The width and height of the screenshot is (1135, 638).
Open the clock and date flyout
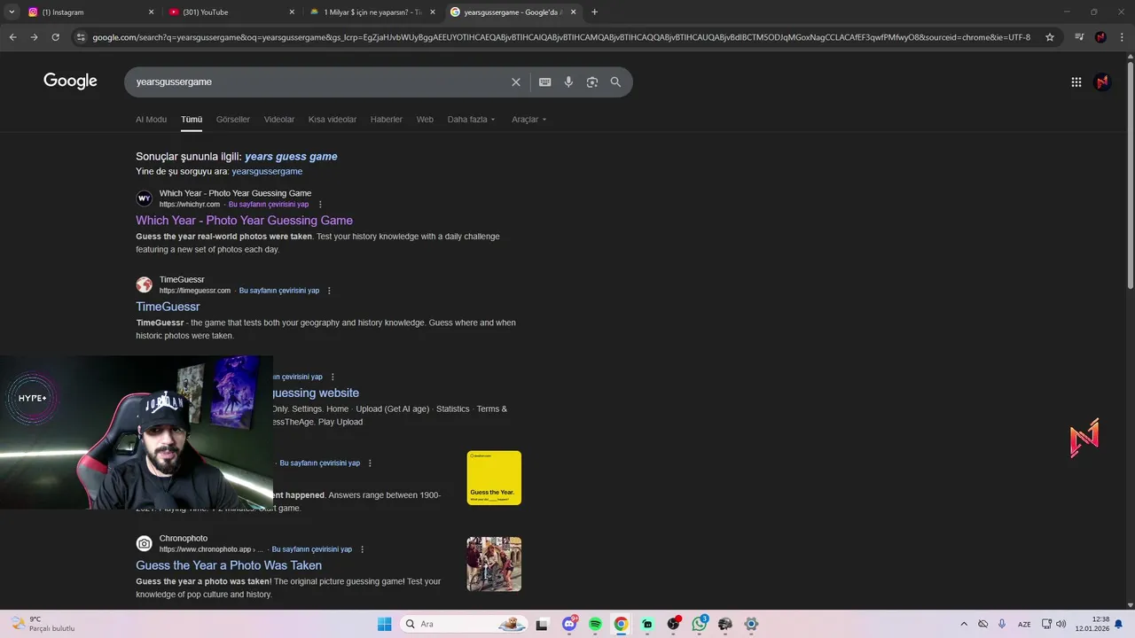(1092, 624)
